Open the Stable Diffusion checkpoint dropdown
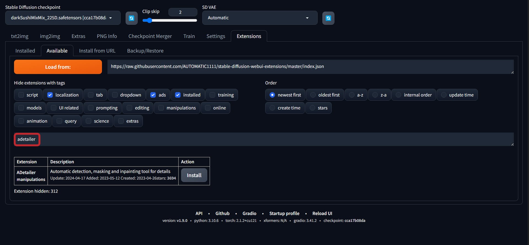 click(63, 18)
